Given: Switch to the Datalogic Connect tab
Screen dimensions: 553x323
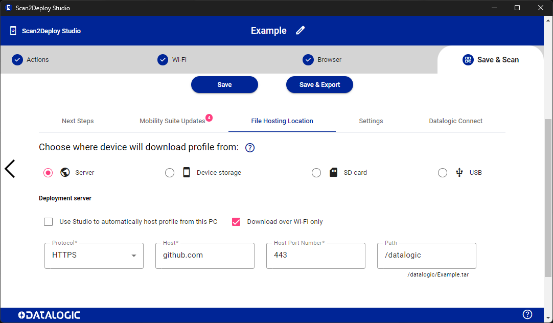Looking at the screenshot, I should [x=456, y=121].
